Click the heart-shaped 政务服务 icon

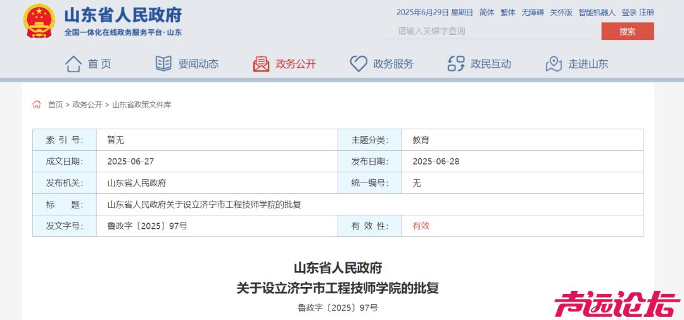(358, 64)
